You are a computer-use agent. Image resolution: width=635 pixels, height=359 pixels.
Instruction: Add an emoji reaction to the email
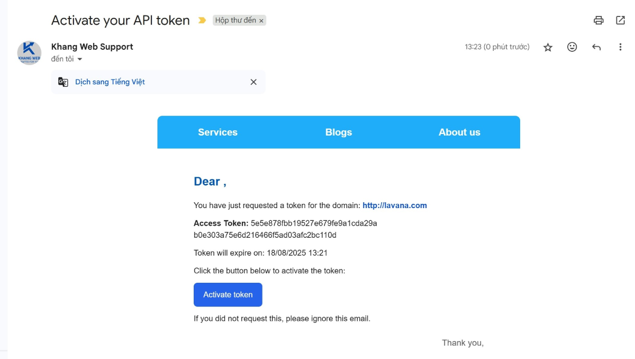[571, 47]
